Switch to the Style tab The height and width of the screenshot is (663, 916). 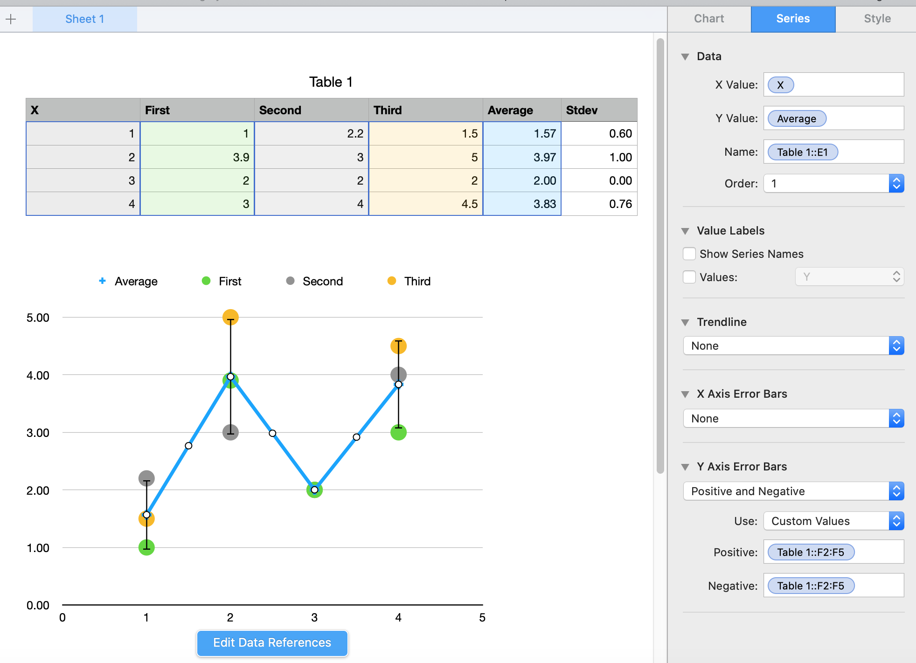pos(877,19)
